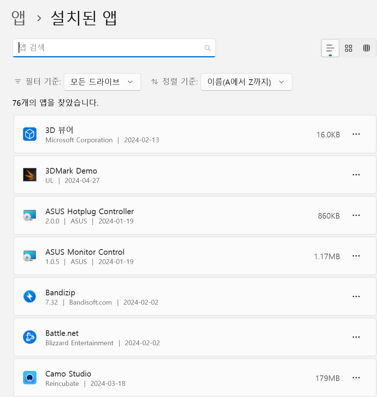Open more options for ASUS Monitor Control
The image size is (377, 397).
point(356,256)
